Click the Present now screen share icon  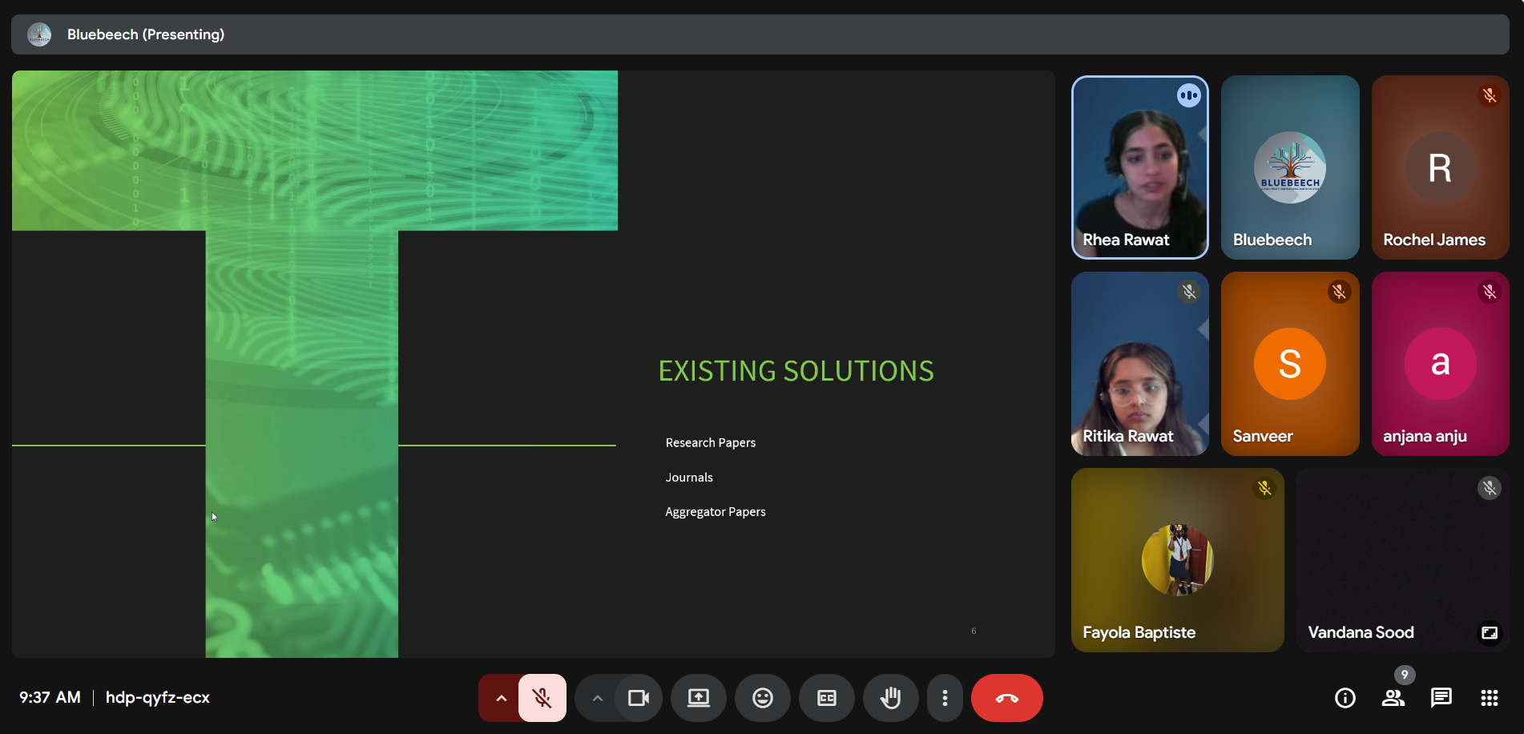pyautogui.click(x=698, y=698)
